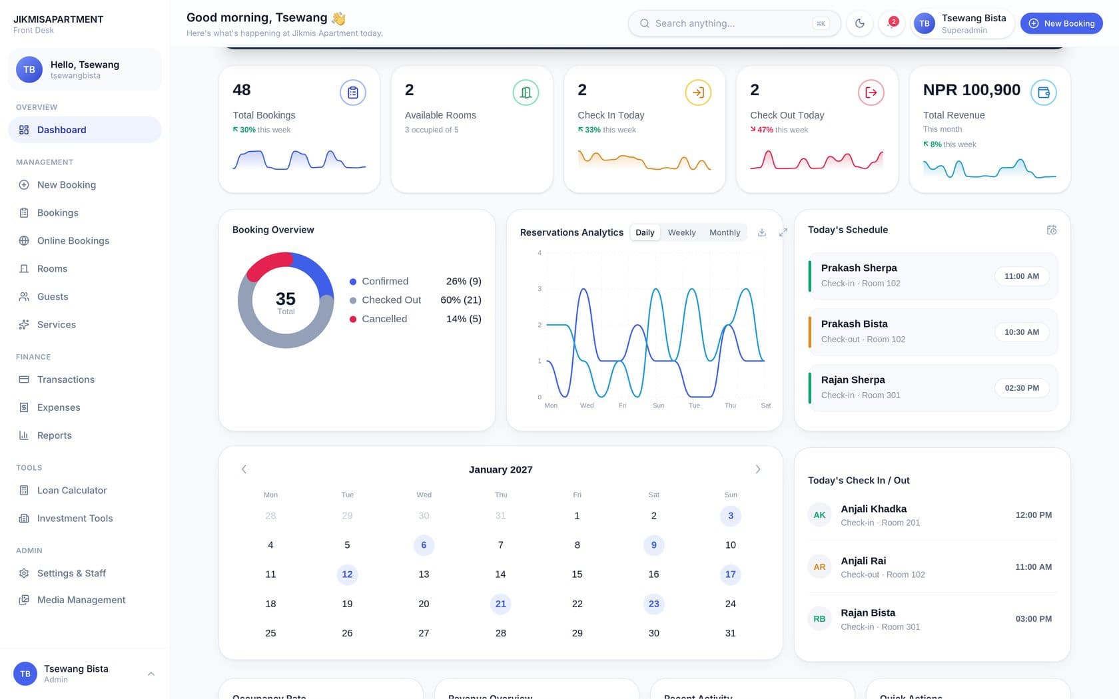Click the AK avatar for Anjali Khadka
The width and height of the screenshot is (1119, 699).
pos(819,515)
